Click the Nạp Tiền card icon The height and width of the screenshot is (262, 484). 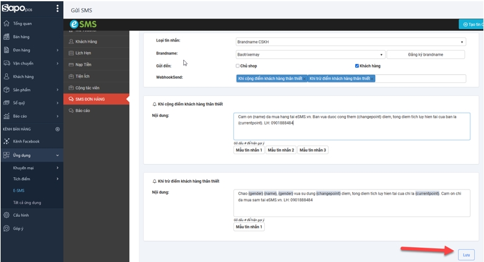coord(71,64)
